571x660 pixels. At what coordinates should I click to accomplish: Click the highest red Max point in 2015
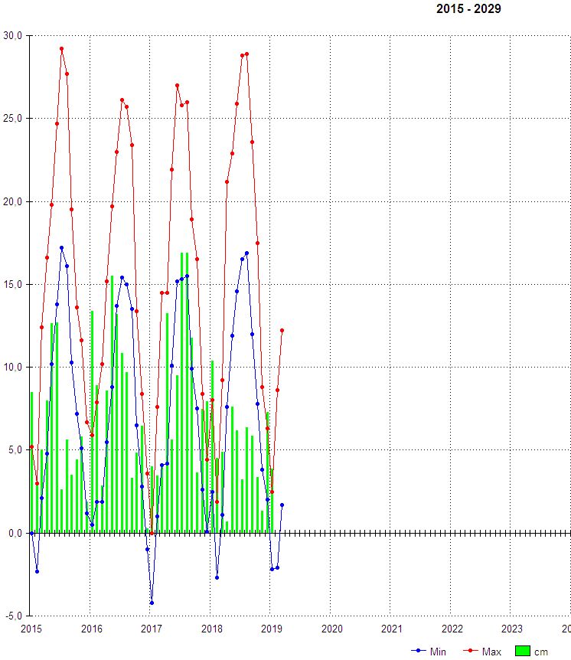pyautogui.click(x=61, y=49)
